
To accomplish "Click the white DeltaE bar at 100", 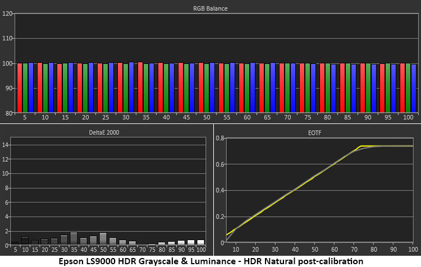I will [x=200, y=242].
